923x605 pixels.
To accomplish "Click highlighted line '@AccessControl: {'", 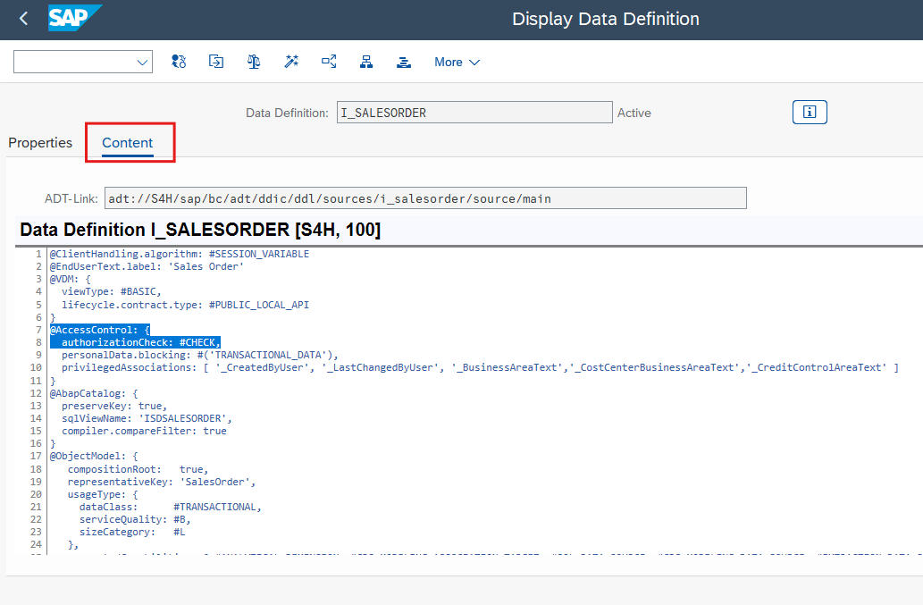I will [x=100, y=330].
